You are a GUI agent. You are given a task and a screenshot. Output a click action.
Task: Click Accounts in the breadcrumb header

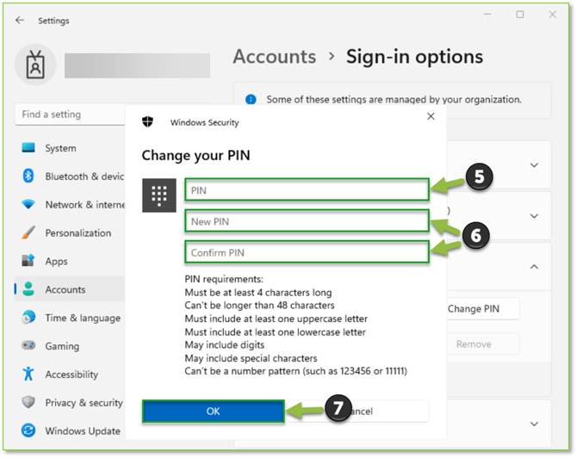pos(274,57)
